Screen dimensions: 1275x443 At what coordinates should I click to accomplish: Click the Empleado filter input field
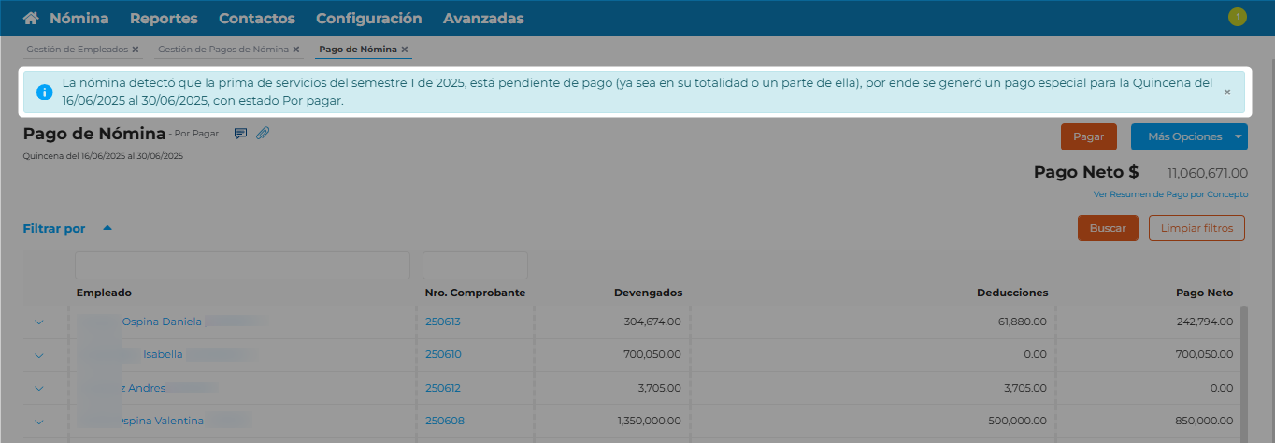pos(242,265)
